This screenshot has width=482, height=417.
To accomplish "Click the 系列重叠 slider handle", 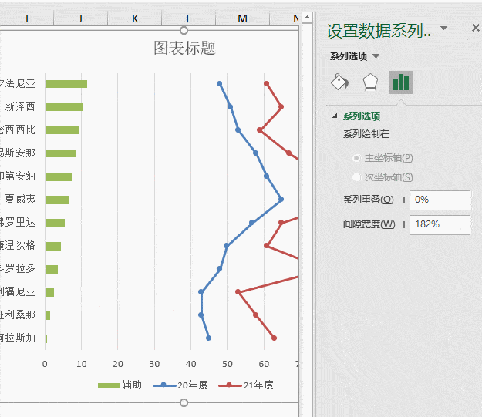I will (404, 200).
